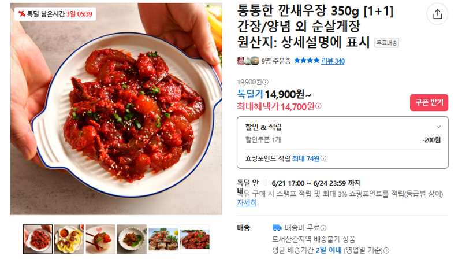The height and width of the screenshot is (270, 462).
Task: Open the 자세히 details link
Action: (247, 203)
